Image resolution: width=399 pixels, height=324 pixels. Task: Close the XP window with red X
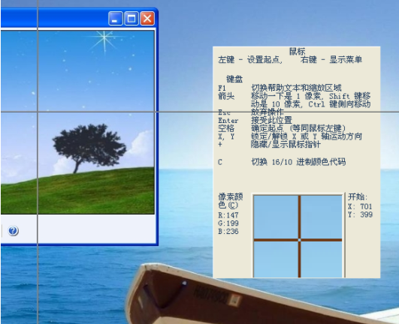pyautogui.click(x=147, y=19)
